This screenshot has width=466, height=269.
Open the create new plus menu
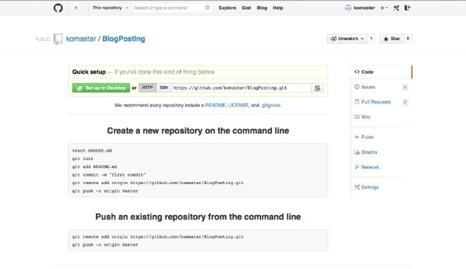tap(384, 8)
